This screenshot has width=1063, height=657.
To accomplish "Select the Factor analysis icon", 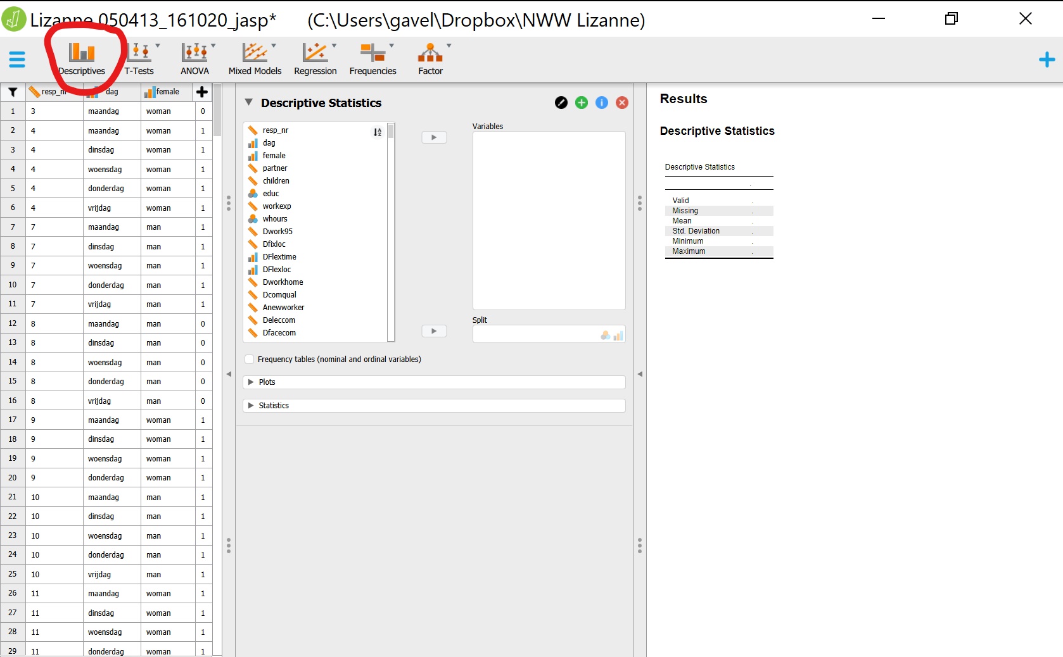I will [431, 59].
